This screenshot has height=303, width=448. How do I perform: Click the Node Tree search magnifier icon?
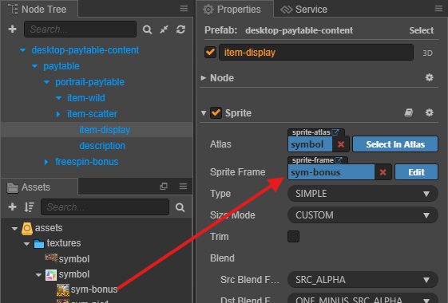click(x=147, y=30)
